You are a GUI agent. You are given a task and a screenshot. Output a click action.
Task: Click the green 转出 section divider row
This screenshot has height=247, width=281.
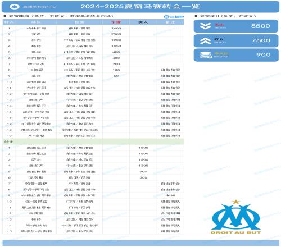tap(93, 141)
